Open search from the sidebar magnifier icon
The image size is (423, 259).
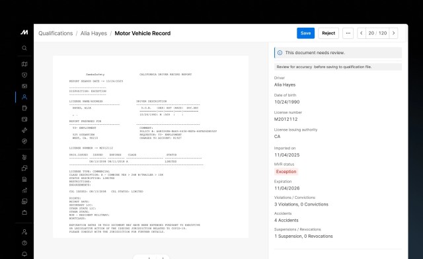coord(24,48)
